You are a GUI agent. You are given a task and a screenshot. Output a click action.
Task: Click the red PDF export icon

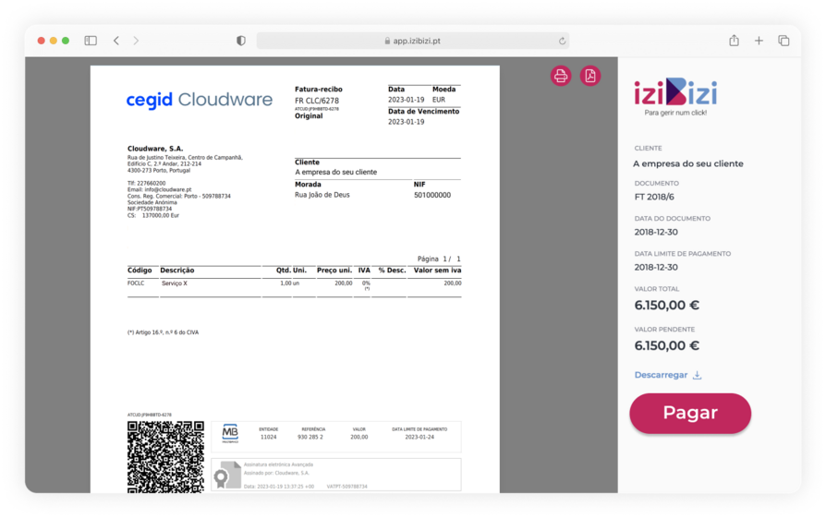[590, 76]
